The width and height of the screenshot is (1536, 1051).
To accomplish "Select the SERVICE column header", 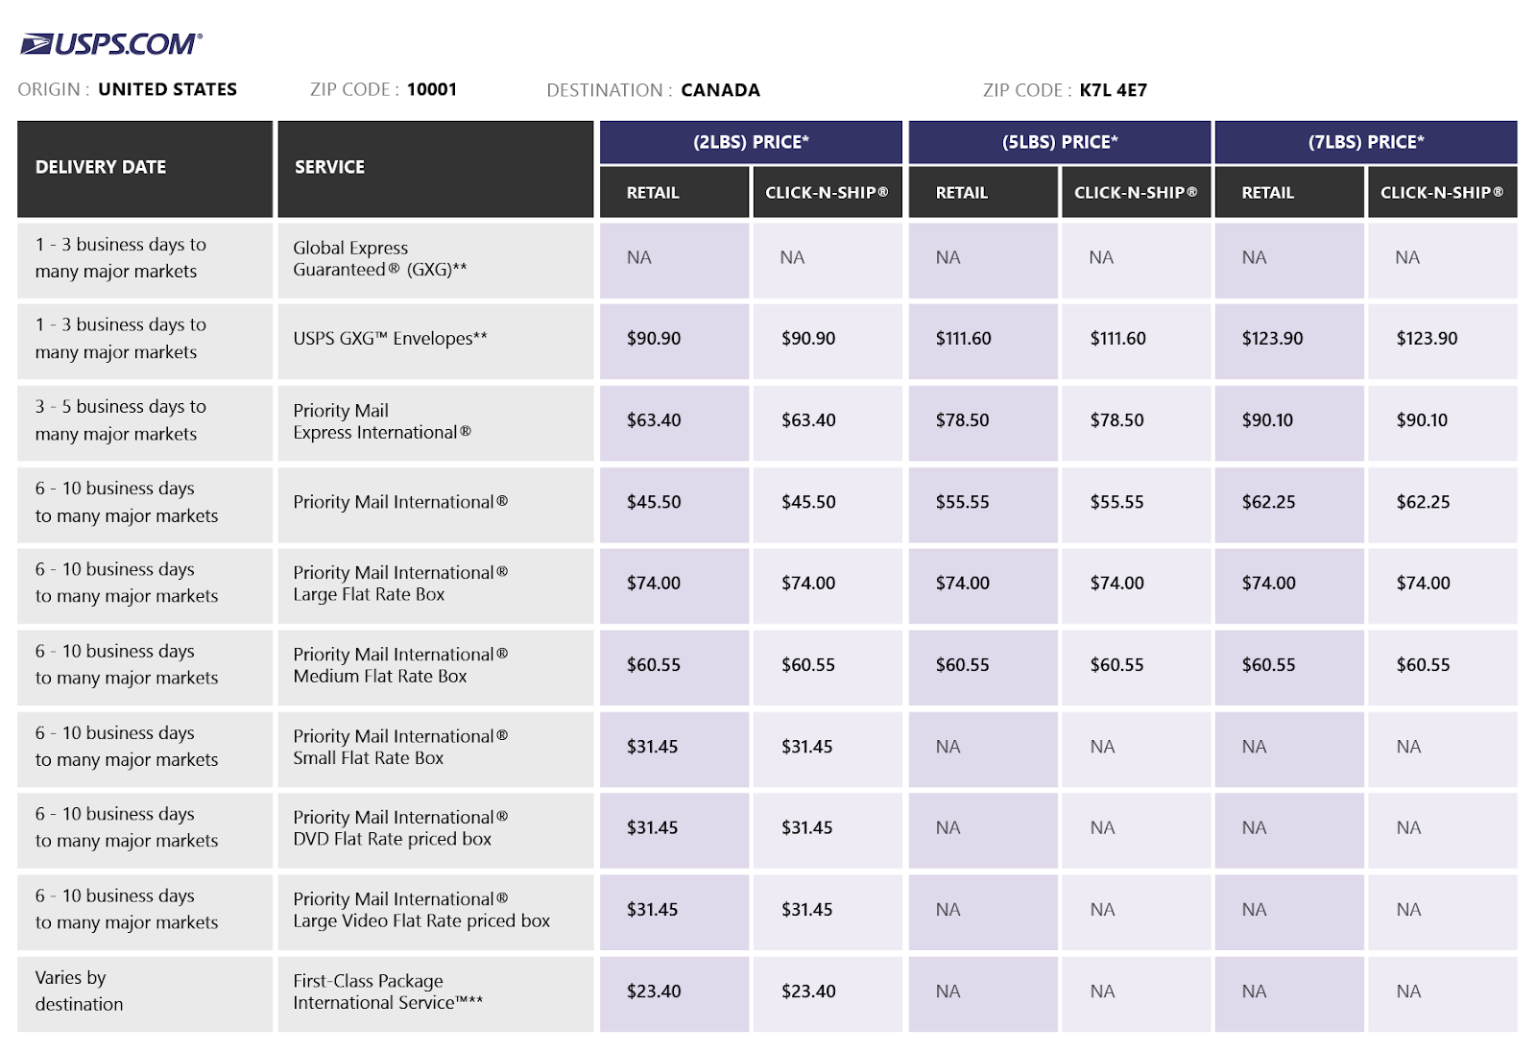I will click(x=329, y=167).
